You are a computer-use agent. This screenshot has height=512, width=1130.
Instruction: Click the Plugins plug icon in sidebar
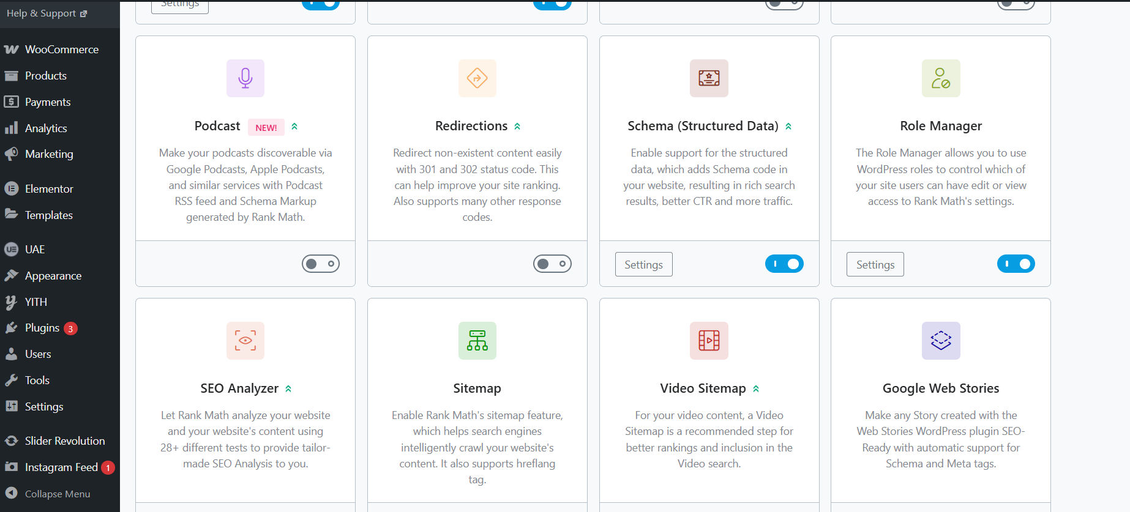11,328
